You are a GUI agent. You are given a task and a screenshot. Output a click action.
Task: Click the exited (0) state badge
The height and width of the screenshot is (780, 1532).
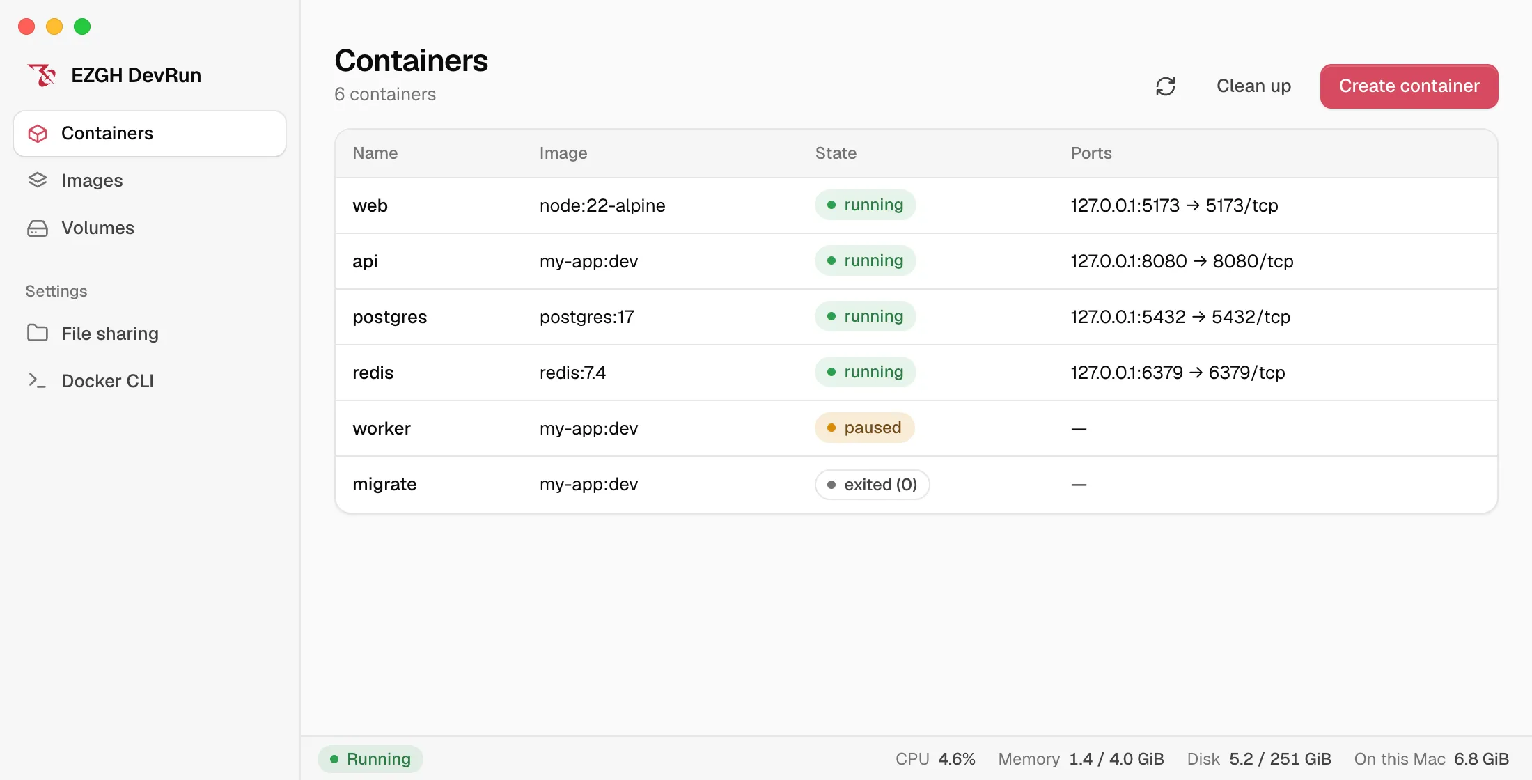click(x=872, y=484)
